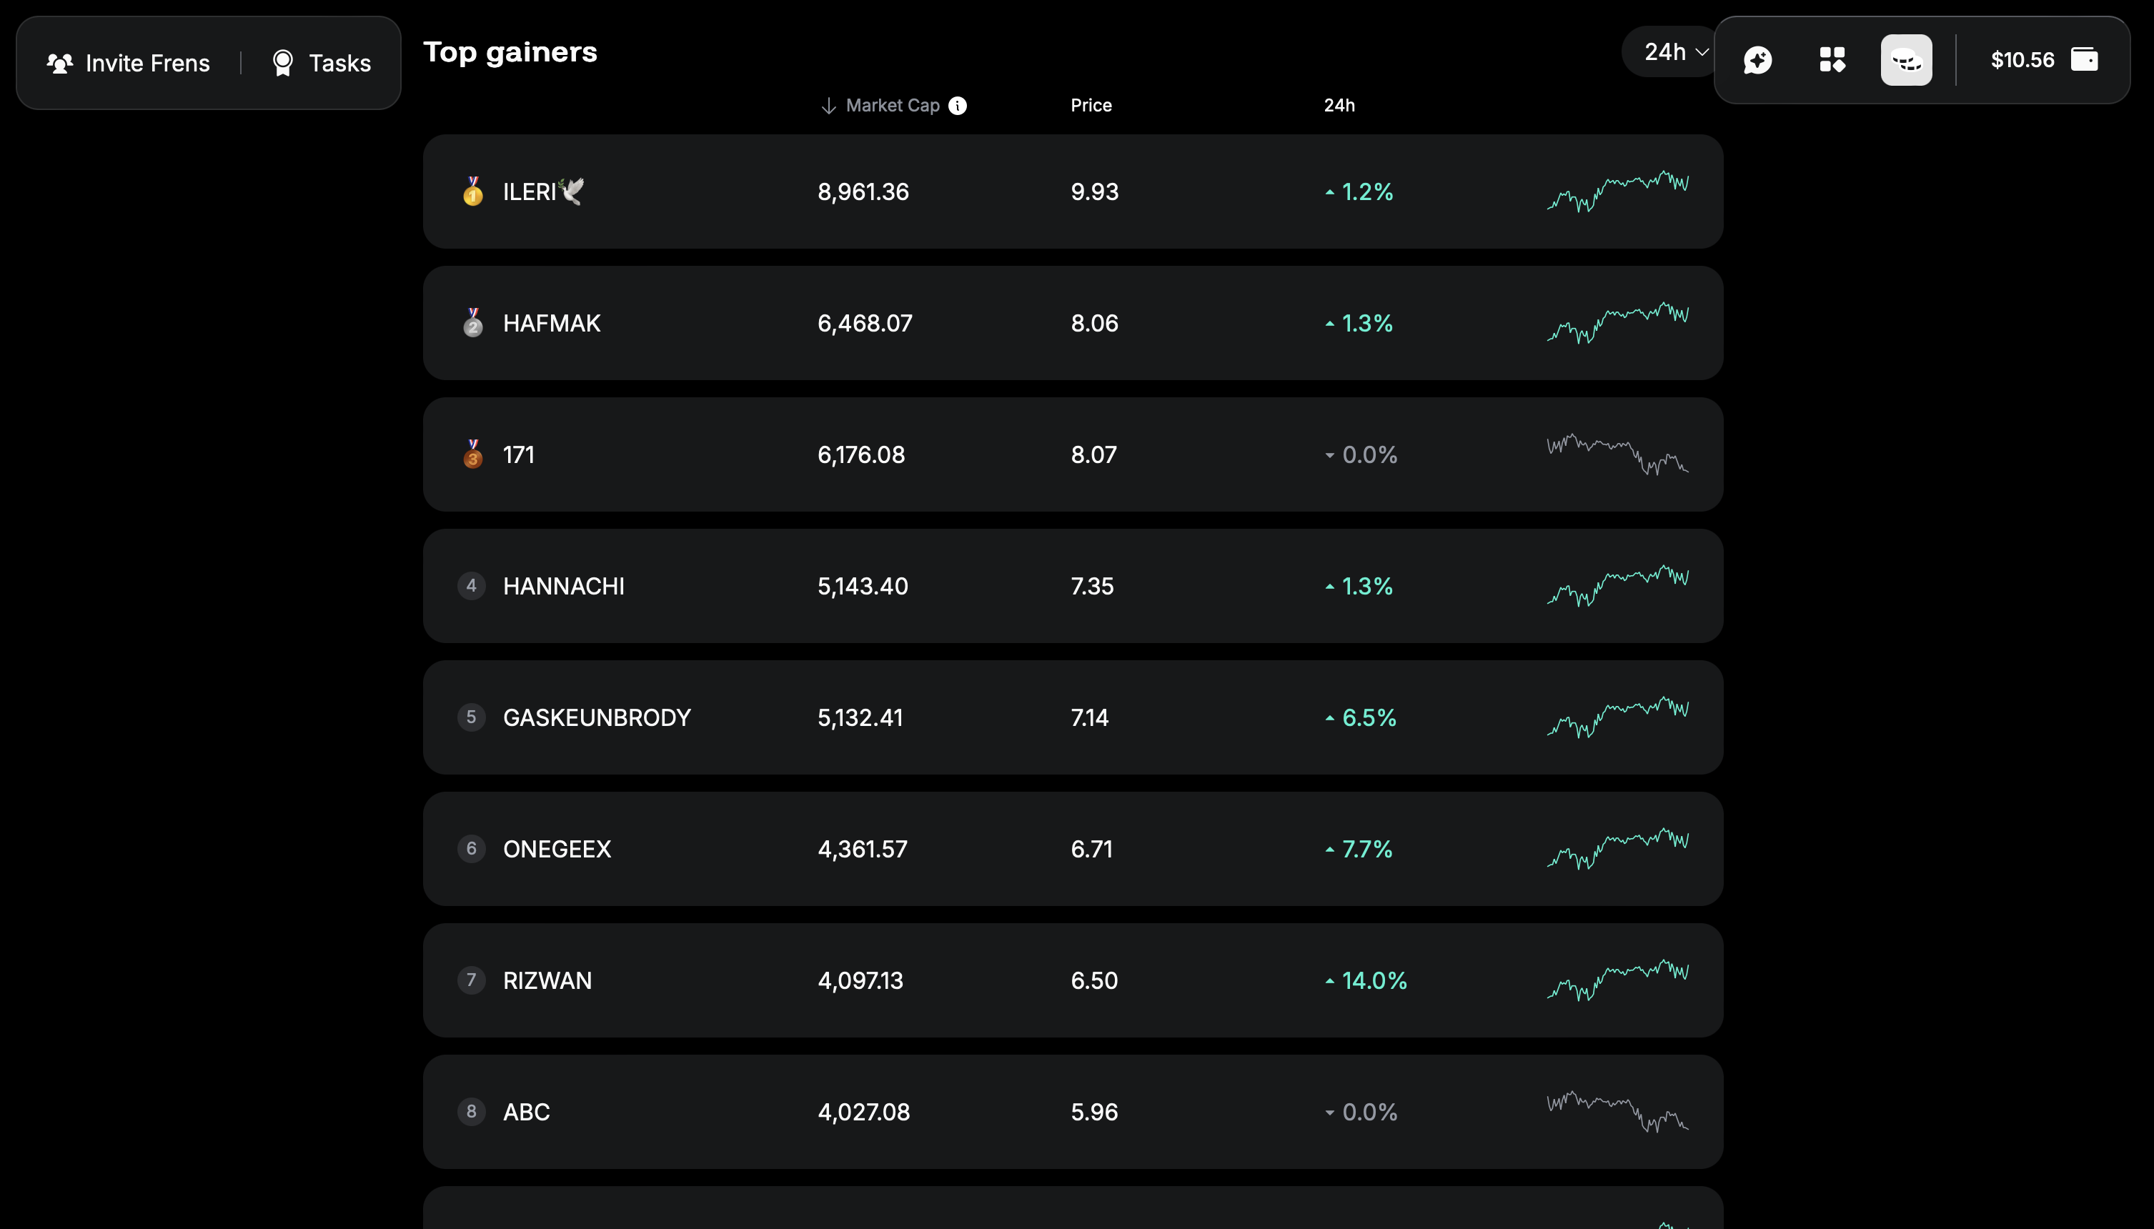Image resolution: width=2154 pixels, height=1229 pixels.
Task: Click the RIZWAN sparkline chart
Action: [x=1617, y=980]
